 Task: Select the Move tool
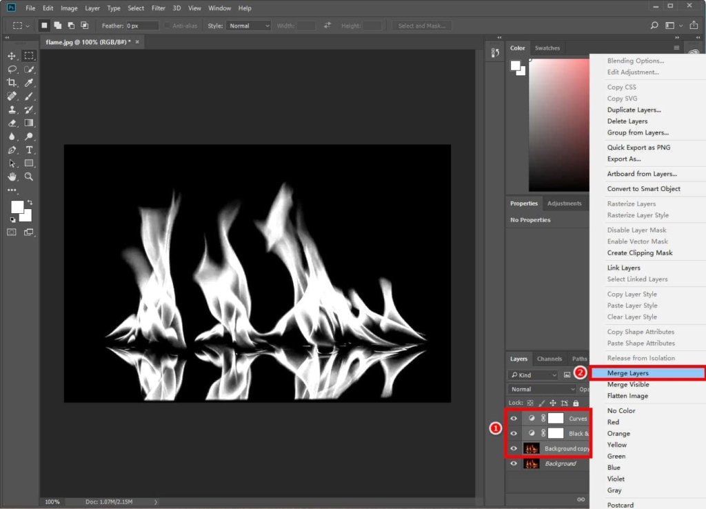(x=12, y=56)
